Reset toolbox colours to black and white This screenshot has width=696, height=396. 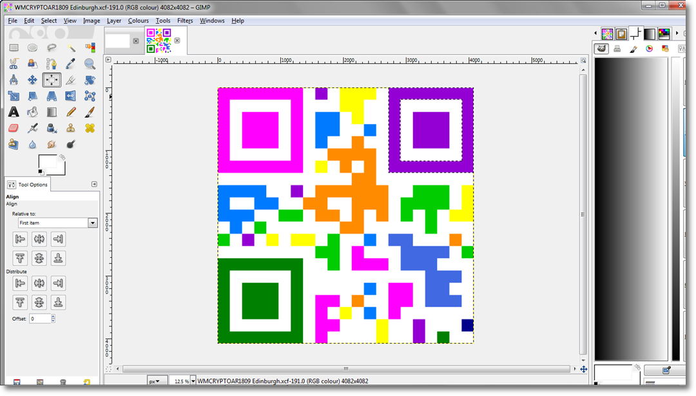pos(41,172)
